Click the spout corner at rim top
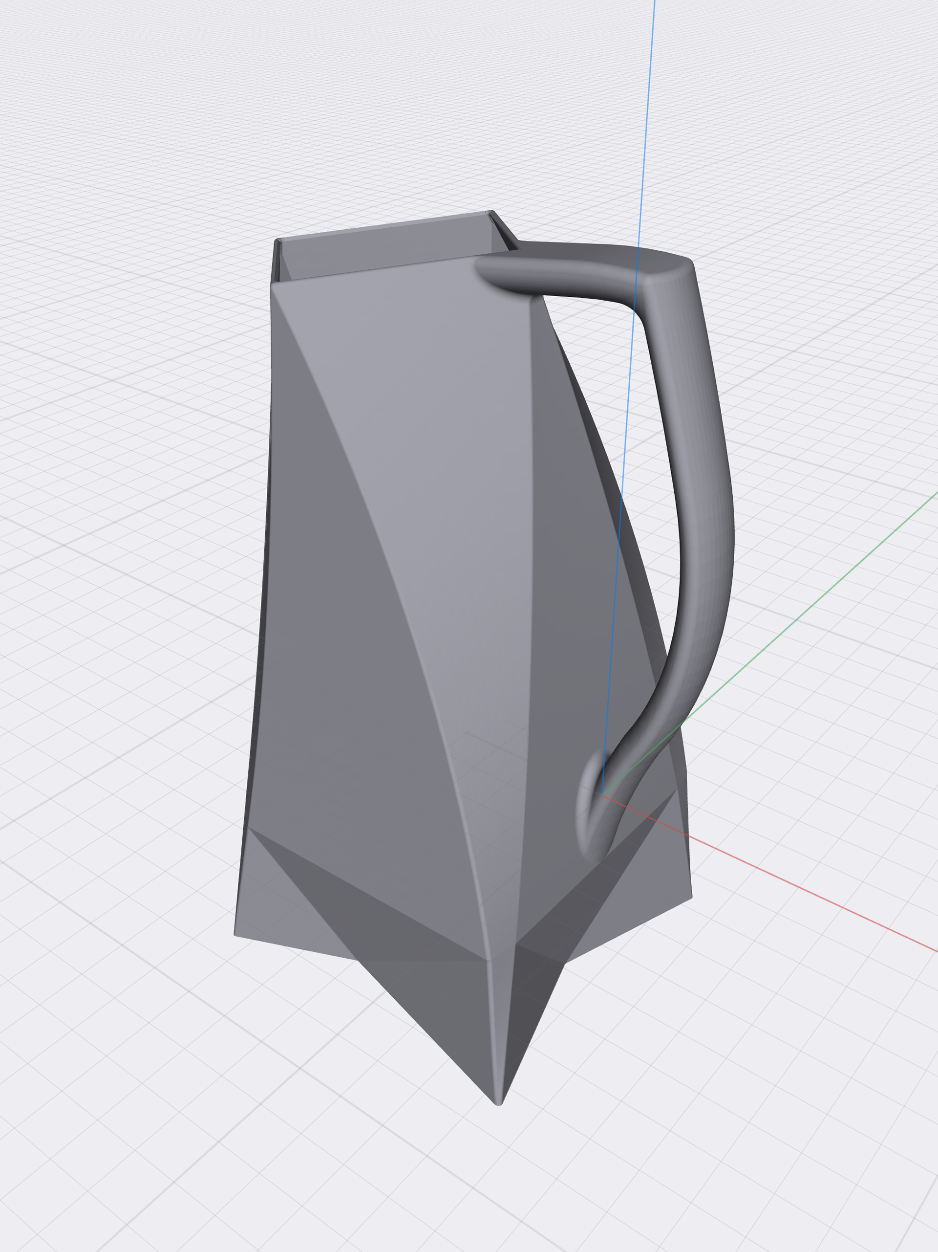 coord(491,213)
